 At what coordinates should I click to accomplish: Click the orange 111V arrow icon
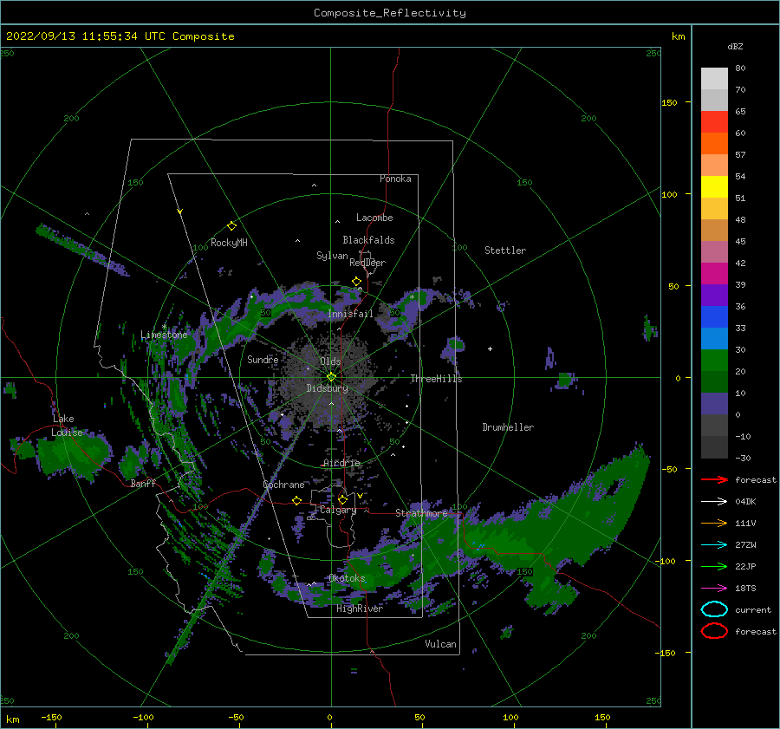tap(714, 523)
